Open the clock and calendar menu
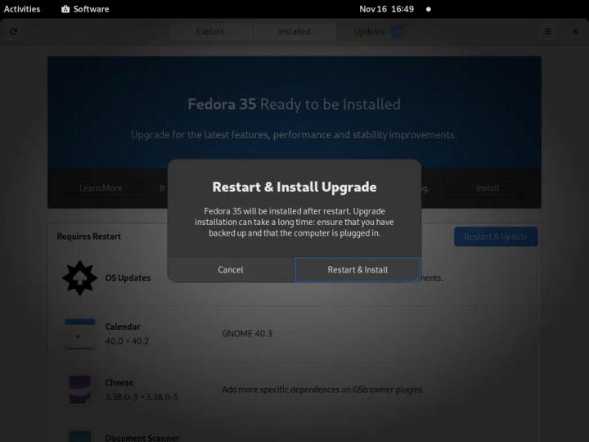Viewport: 589px width, 442px height. pyautogui.click(x=386, y=9)
